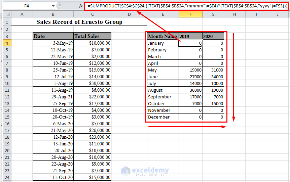Image resolution: width=290 pixels, height=182 pixels.
Task: Select row 24 header
Action: tap(7, 177)
